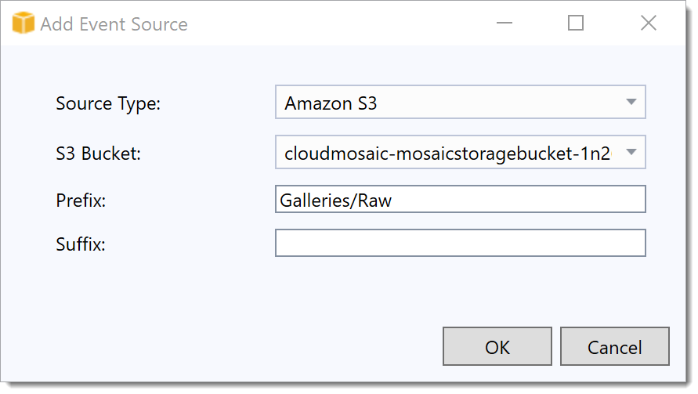
Task: Click the cloudmosaic-mosaicstoragebucket bucket name
Action: pyautogui.click(x=447, y=154)
